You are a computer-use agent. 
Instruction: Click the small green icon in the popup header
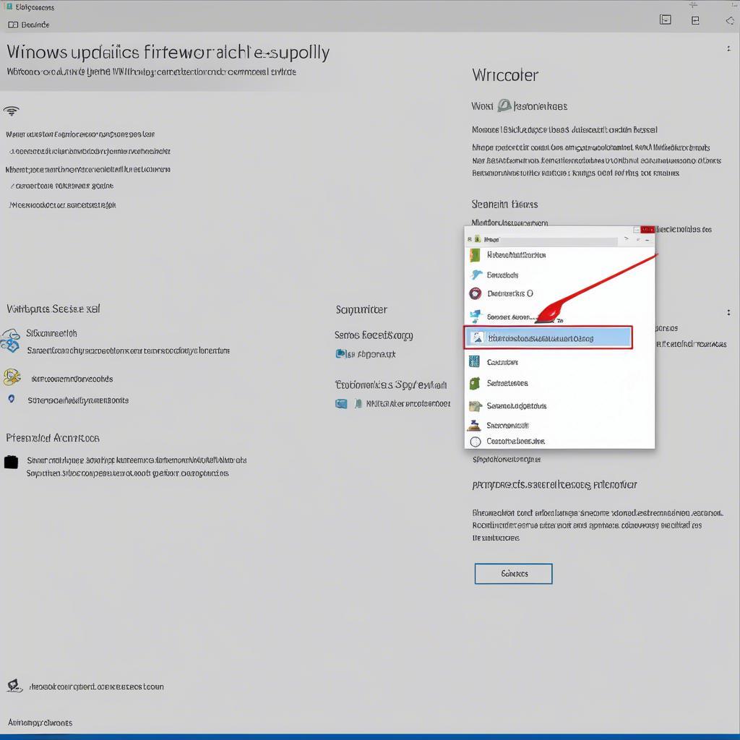[x=477, y=239]
